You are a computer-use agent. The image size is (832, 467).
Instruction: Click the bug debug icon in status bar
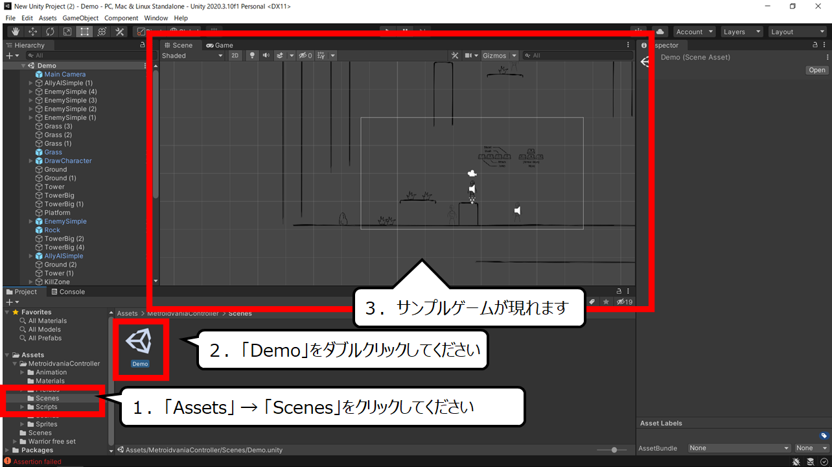click(x=796, y=462)
